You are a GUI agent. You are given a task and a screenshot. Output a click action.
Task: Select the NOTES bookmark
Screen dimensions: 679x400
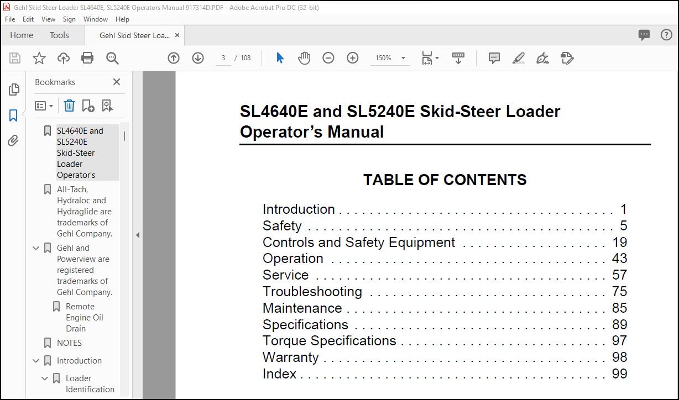click(69, 343)
